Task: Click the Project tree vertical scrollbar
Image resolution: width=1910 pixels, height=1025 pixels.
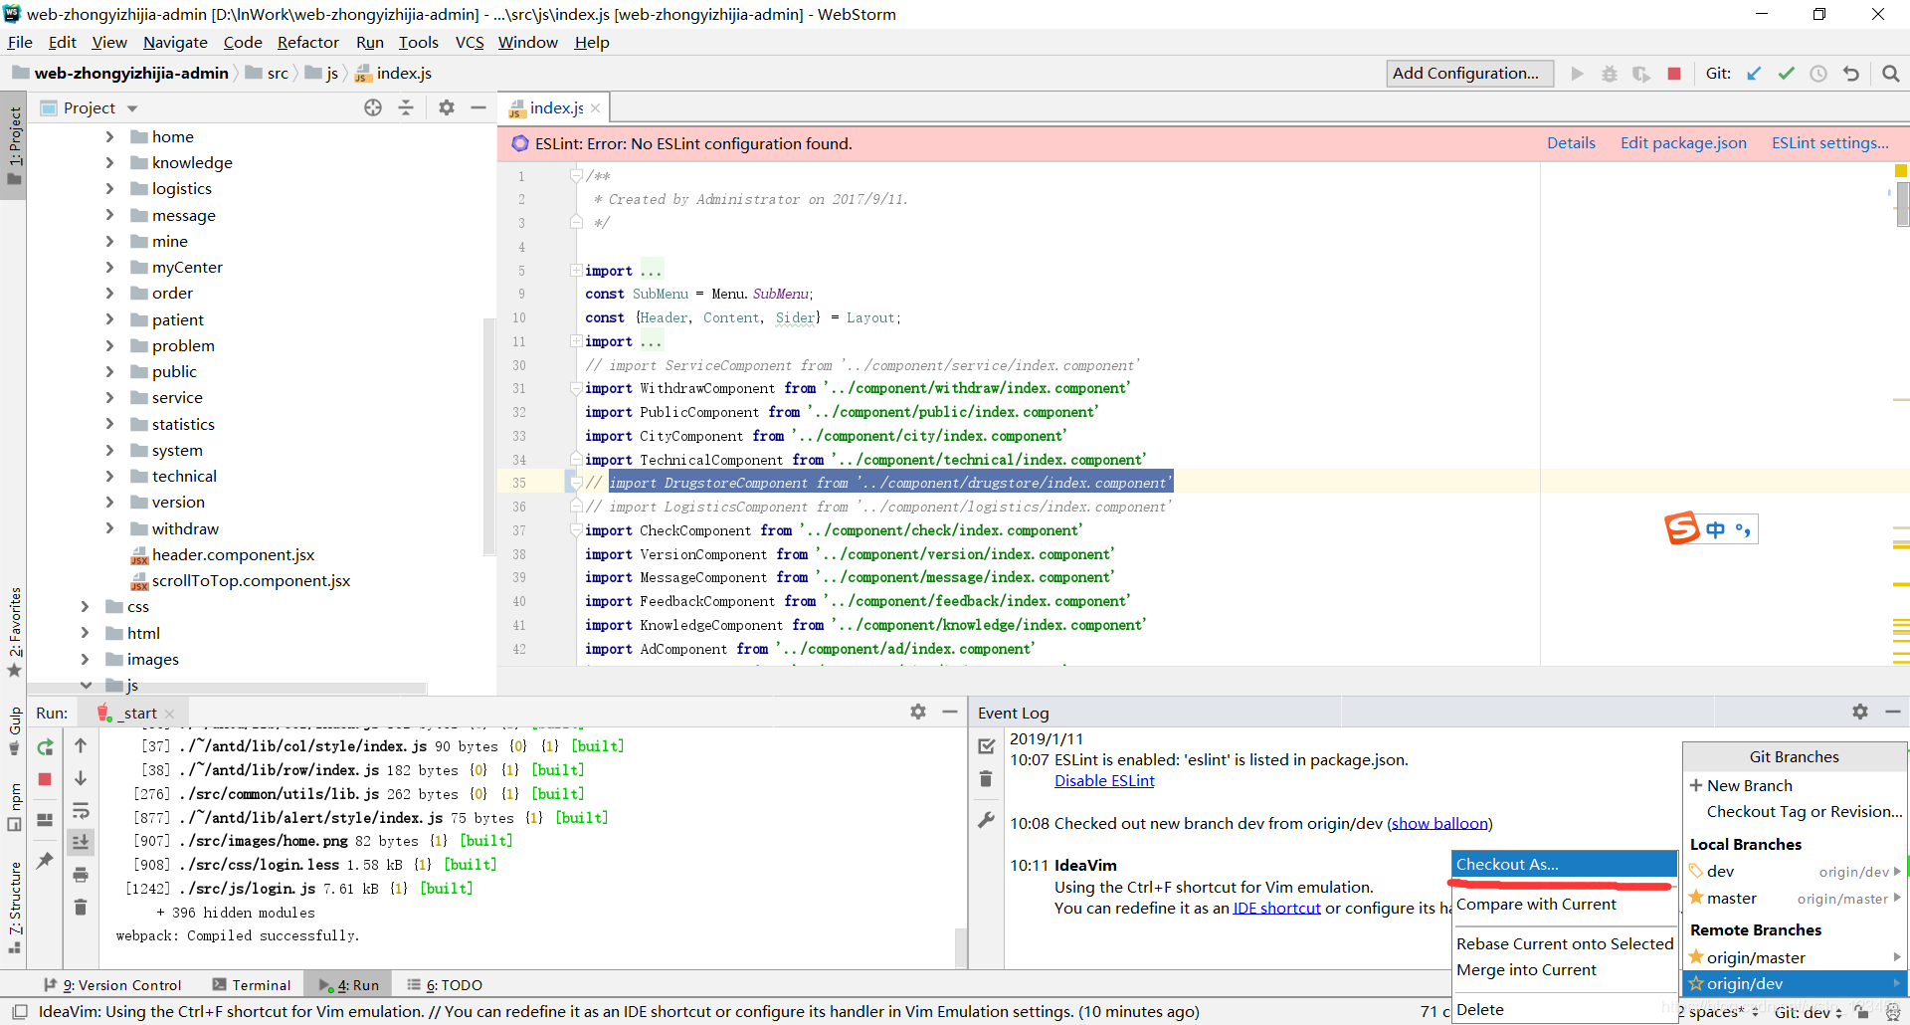Action: (x=488, y=436)
